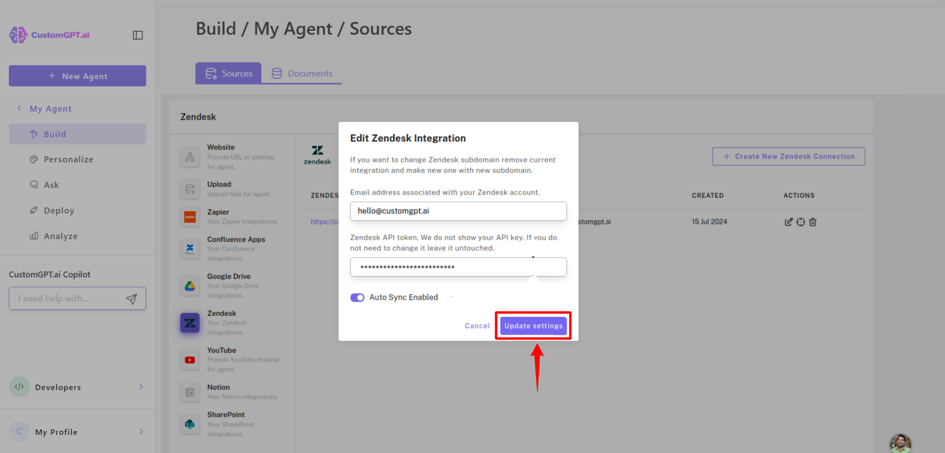Viewport: 945px width, 453px height.
Task: Expand the My Profile chevron
Action: (x=141, y=431)
